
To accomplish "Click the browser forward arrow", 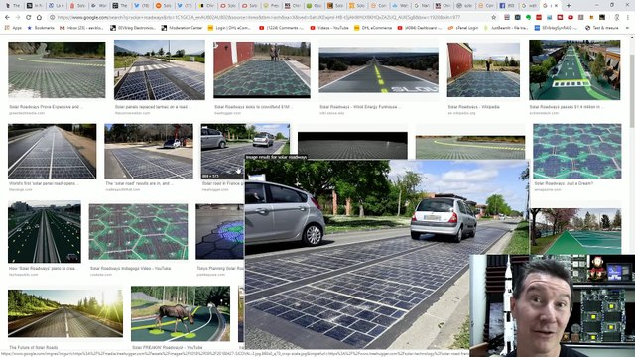I will [18, 18].
